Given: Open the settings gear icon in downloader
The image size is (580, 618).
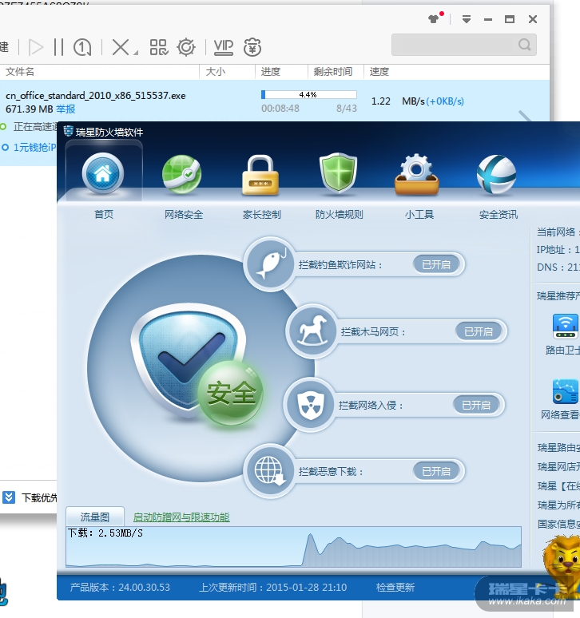Looking at the screenshot, I should click(186, 47).
